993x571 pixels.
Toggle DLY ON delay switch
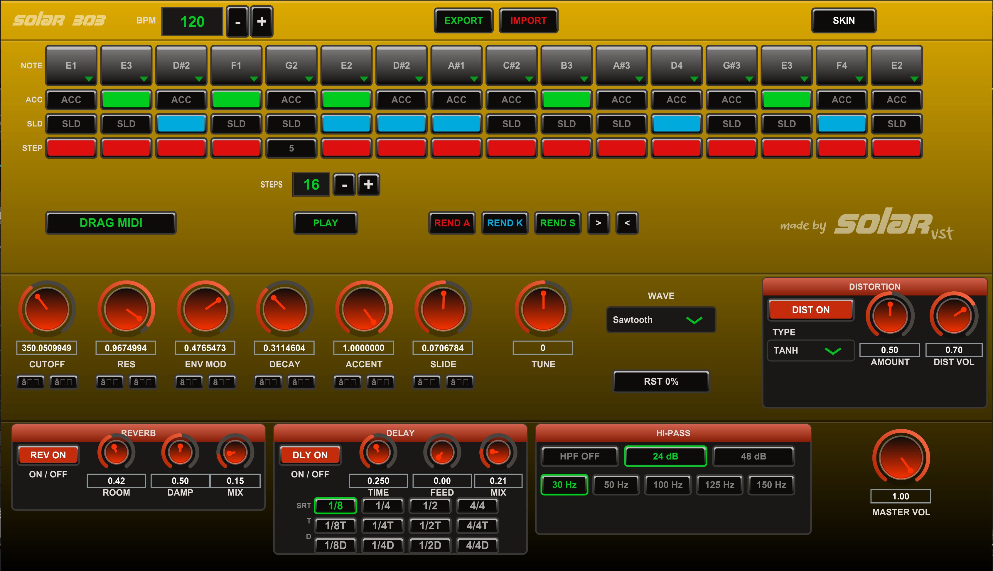tap(310, 455)
